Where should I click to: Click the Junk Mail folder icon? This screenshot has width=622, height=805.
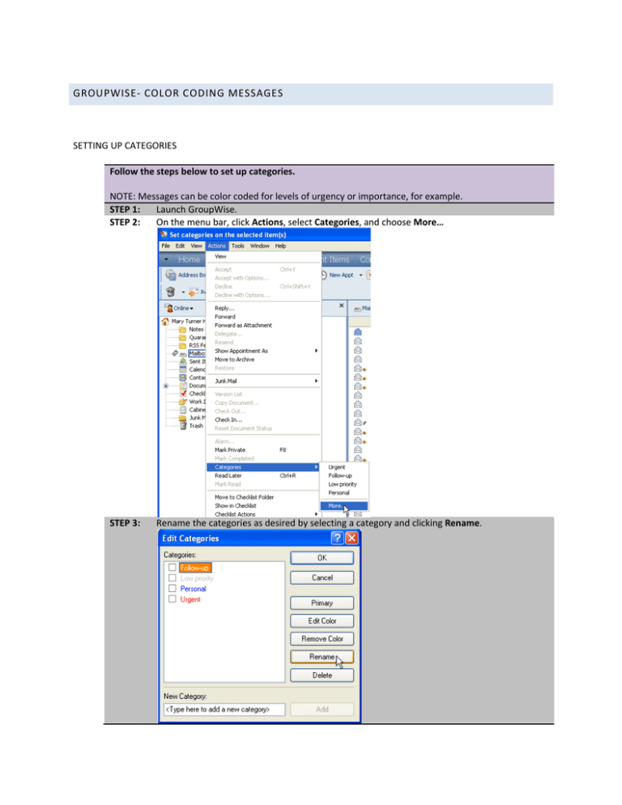pyautogui.click(x=183, y=417)
